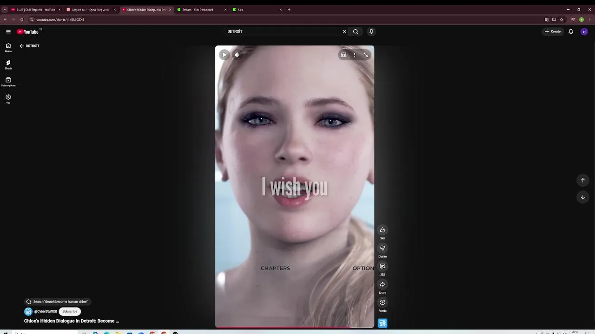Image resolution: width=595 pixels, height=334 pixels.
Task: Open the sound source thumbnail under Remix
Action: 383,323
